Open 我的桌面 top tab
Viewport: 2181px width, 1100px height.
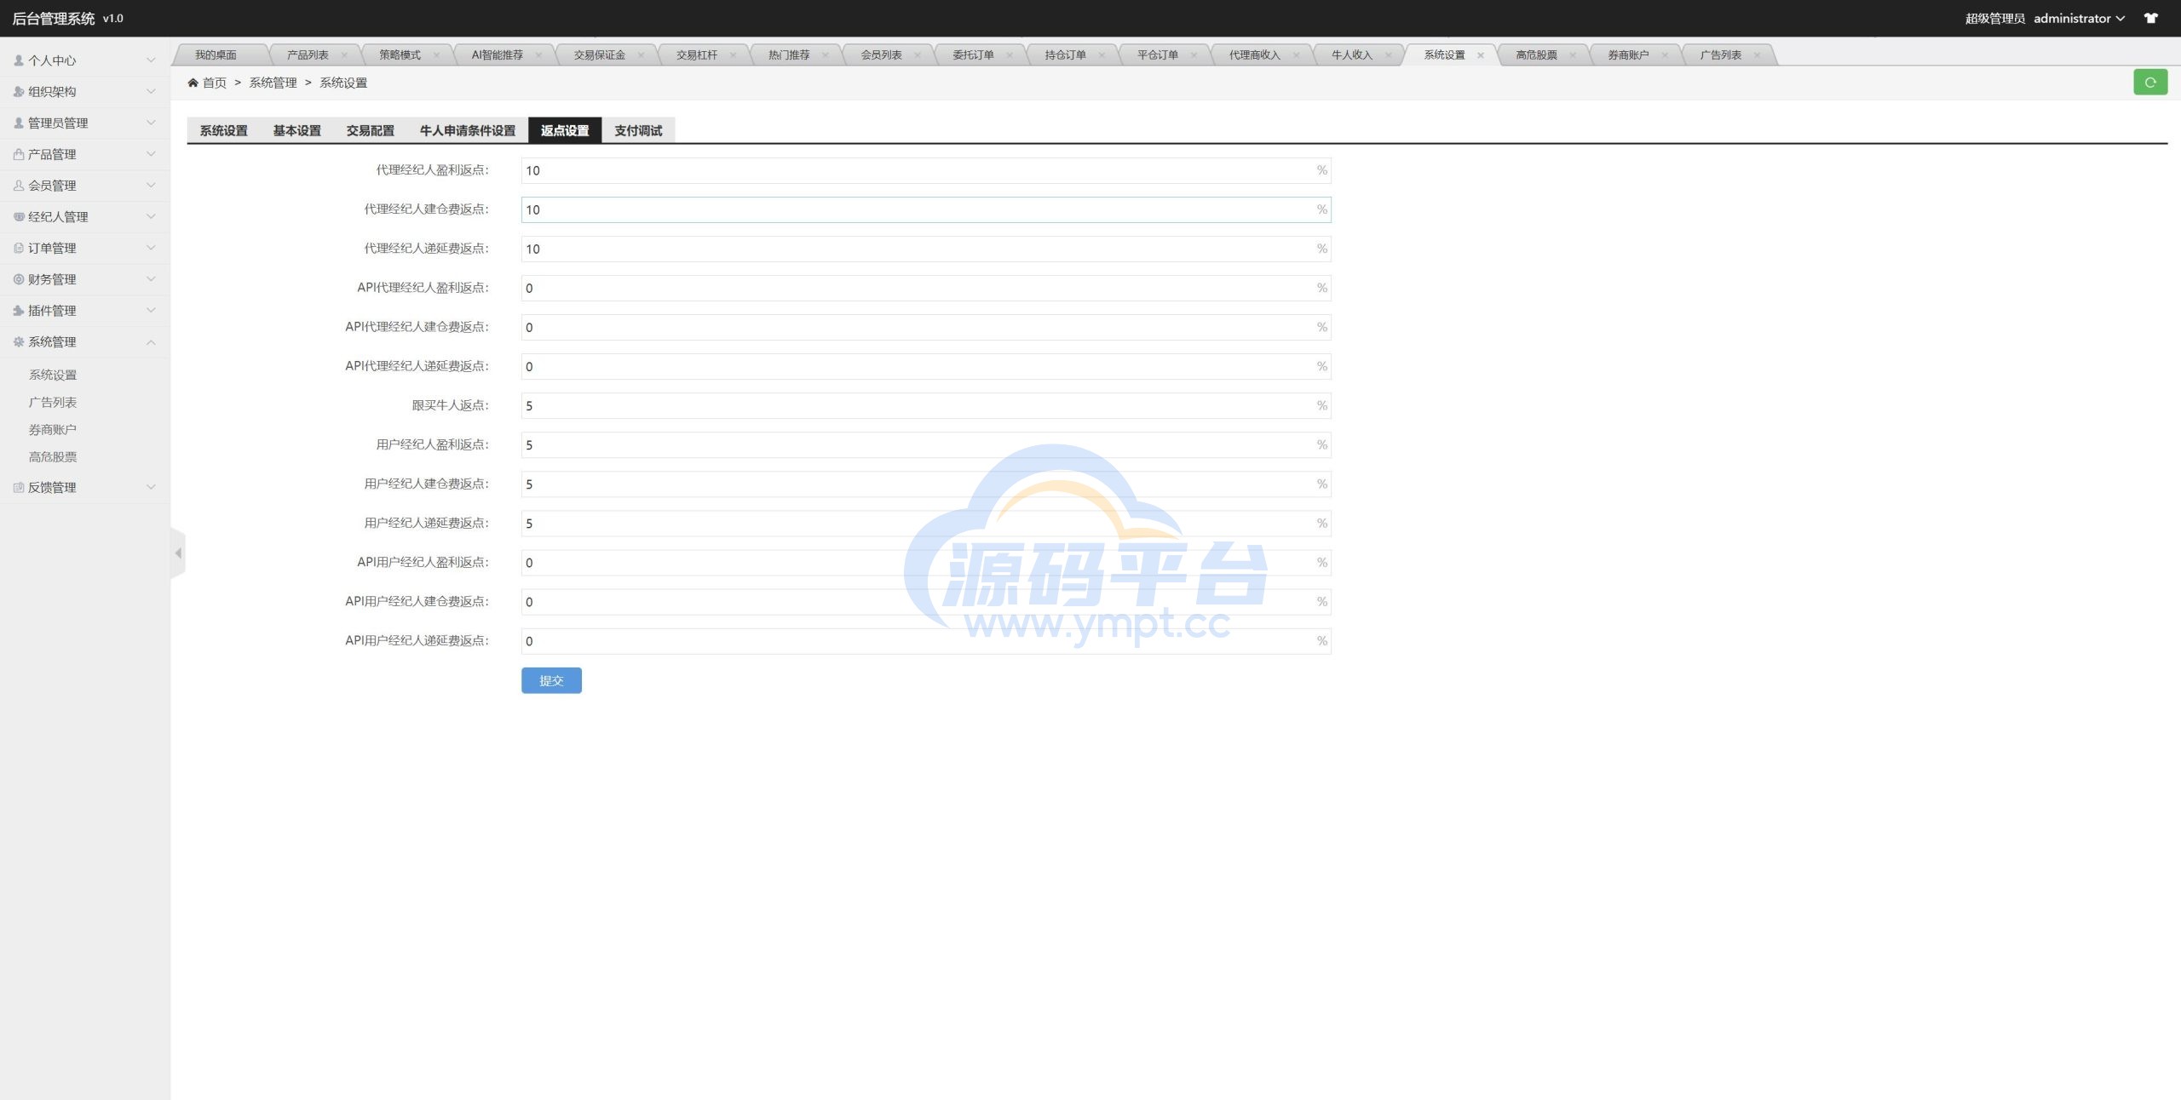[216, 55]
